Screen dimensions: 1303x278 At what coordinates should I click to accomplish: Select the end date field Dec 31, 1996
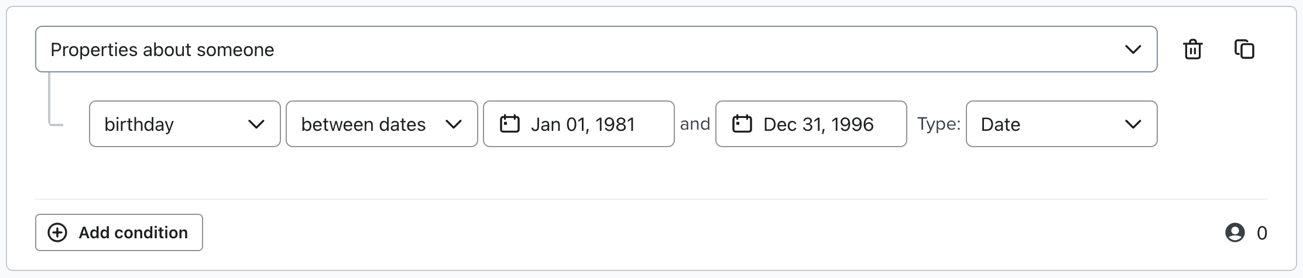[818, 124]
